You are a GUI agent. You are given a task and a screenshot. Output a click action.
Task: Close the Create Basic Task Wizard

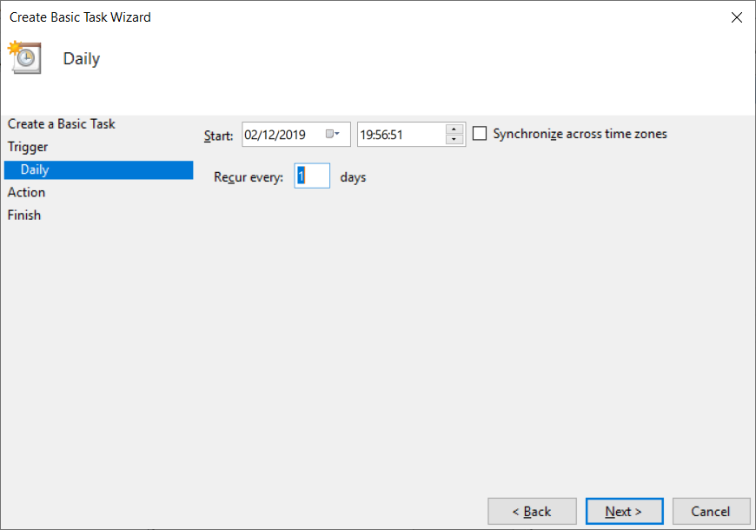(736, 17)
